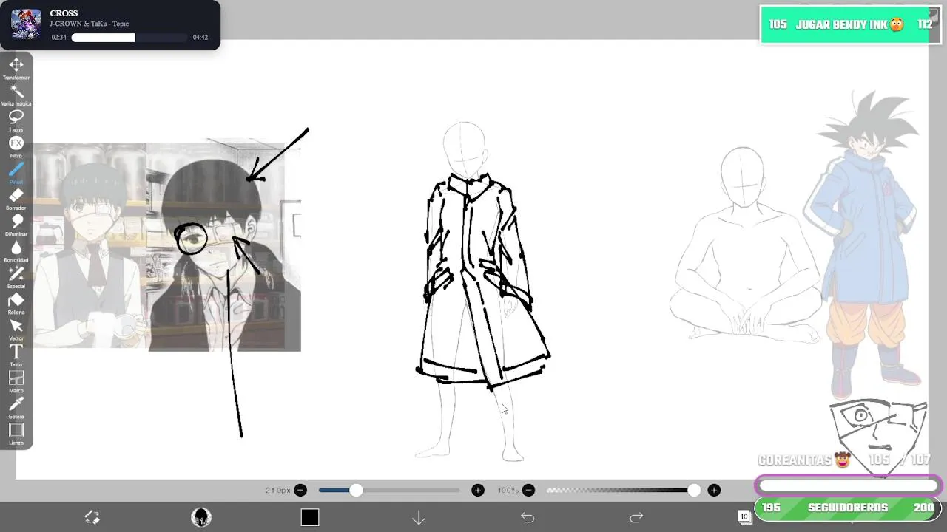Viewport: 947px width, 532px height.
Task: Open the Filtro FX tool
Action: [16, 146]
